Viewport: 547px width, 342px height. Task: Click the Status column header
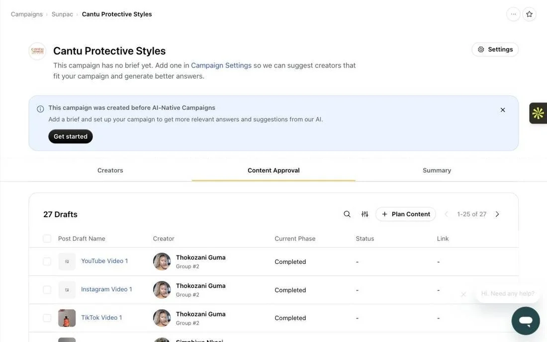365,239
